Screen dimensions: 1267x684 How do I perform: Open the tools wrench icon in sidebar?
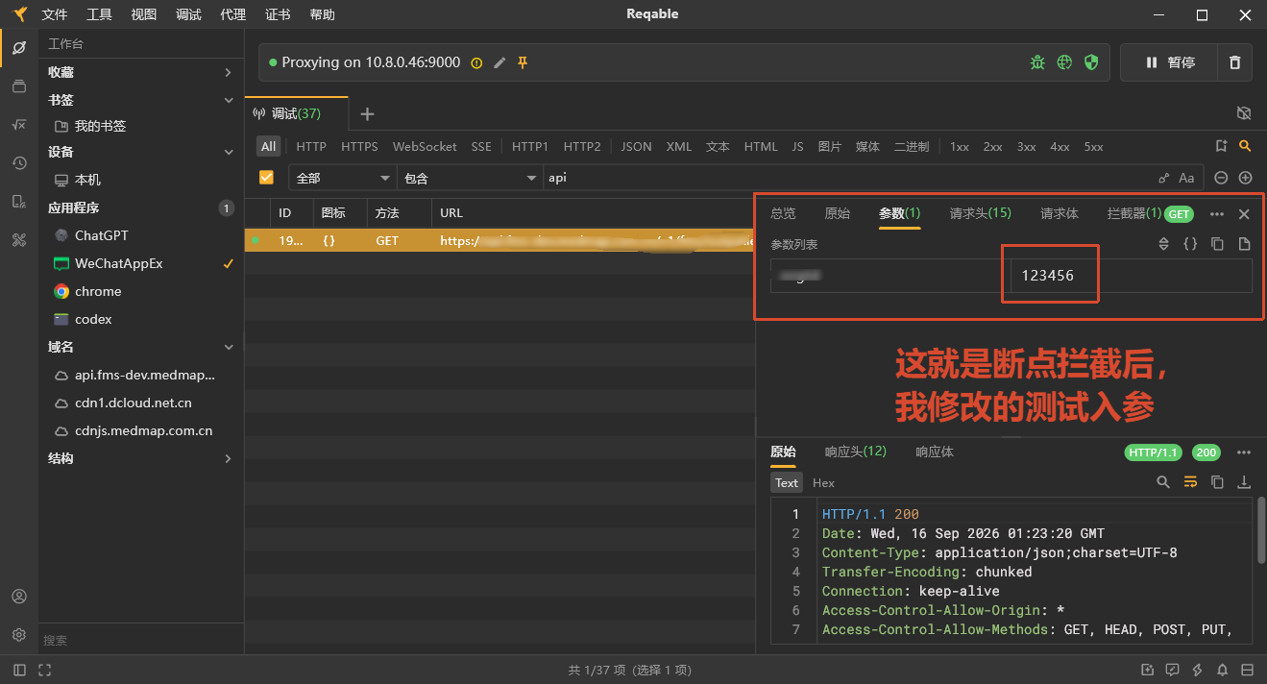18,240
